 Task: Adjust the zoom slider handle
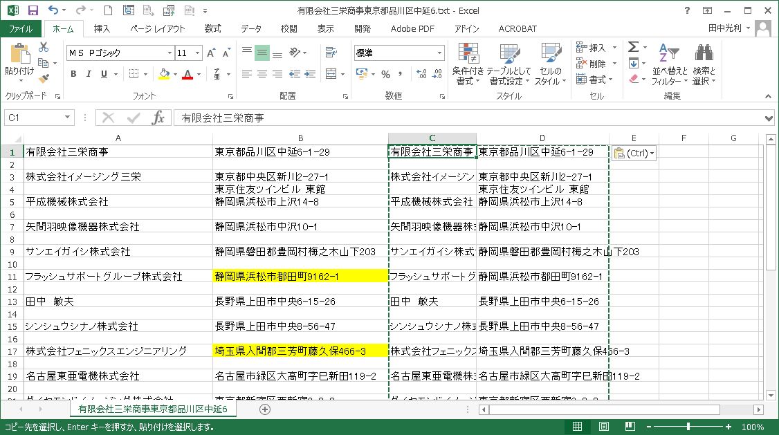pos(688,427)
